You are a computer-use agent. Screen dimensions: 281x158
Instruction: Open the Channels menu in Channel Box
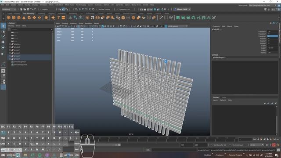216,26
